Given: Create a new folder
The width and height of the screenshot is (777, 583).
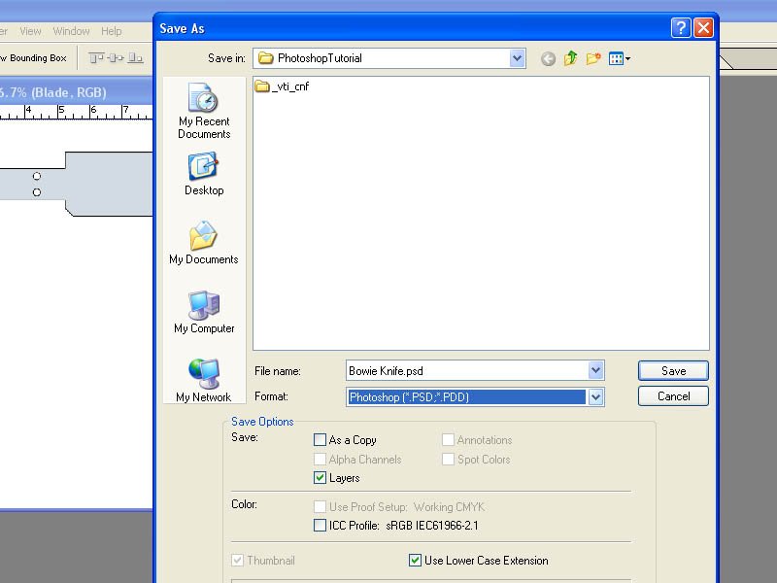Looking at the screenshot, I should pos(593,58).
